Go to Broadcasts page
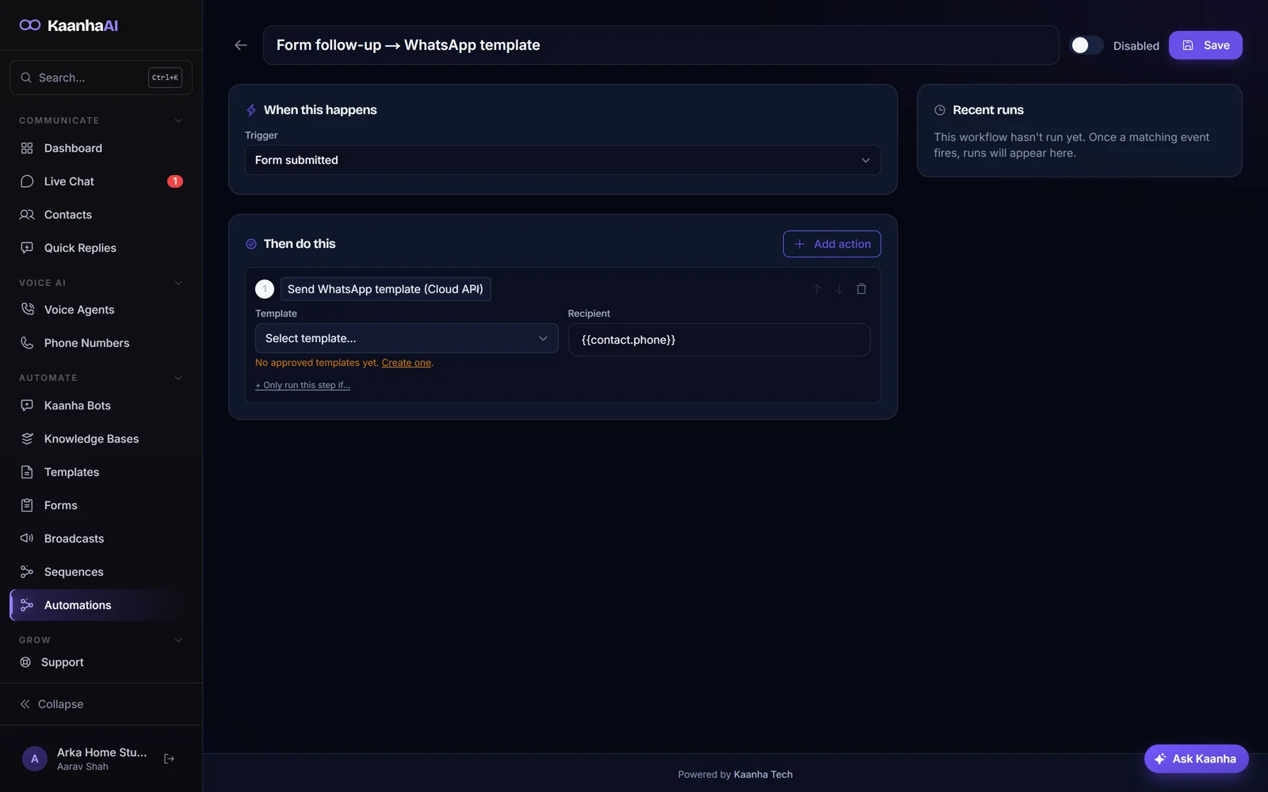Image resolution: width=1268 pixels, height=792 pixels. point(101,539)
